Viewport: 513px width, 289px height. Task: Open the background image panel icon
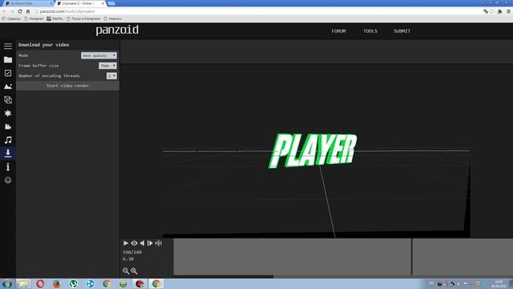[x=8, y=87]
